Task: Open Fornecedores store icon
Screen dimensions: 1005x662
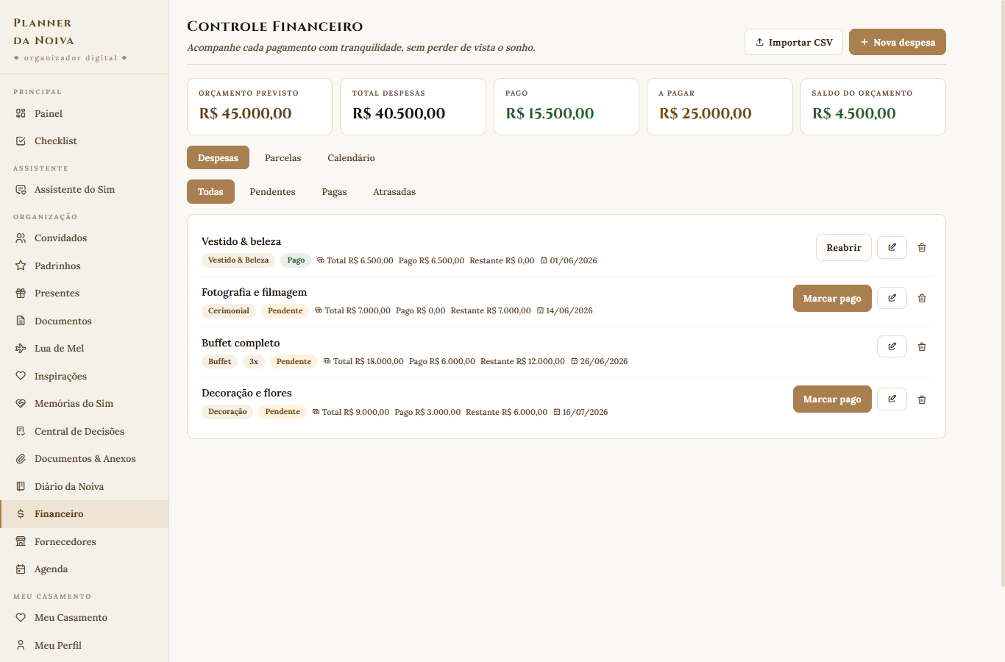Action: (x=21, y=542)
